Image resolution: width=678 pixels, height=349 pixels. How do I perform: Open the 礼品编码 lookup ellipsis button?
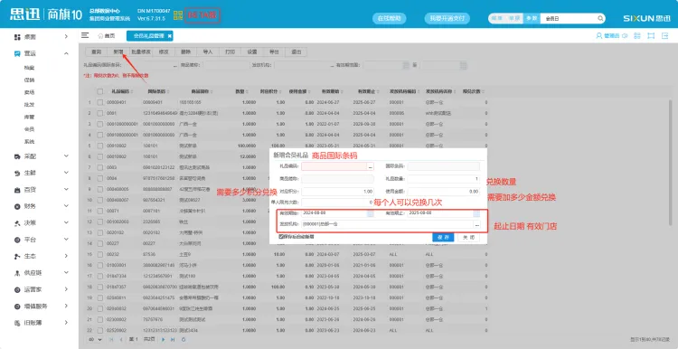(371, 166)
